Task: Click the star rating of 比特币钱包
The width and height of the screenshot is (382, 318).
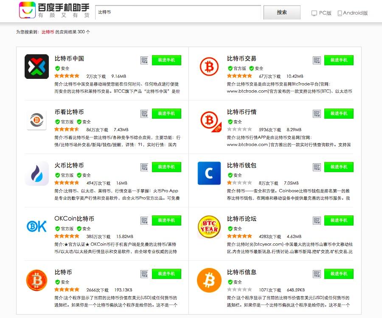Action: pyautogui.click(x=239, y=183)
